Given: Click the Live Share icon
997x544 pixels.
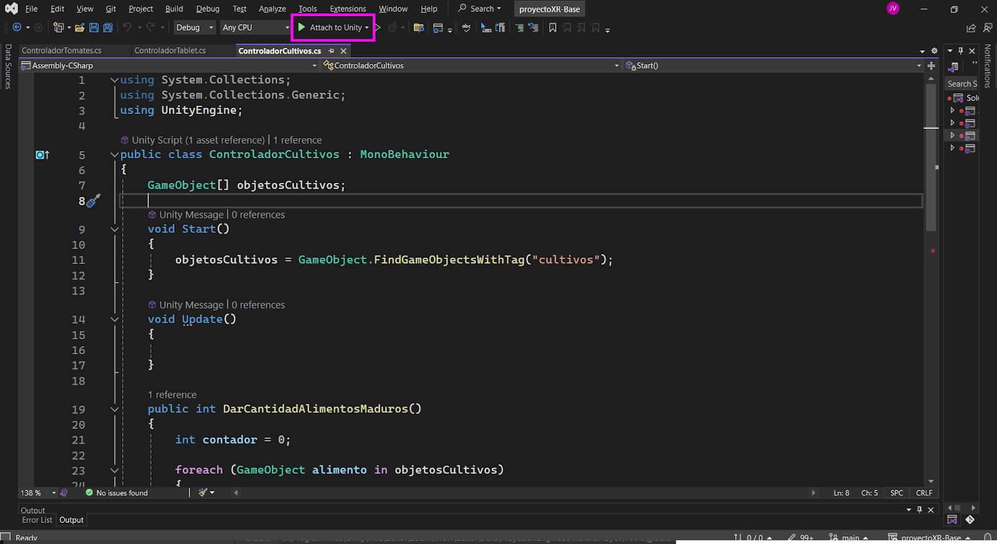Looking at the screenshot, I should coord(971,28).
